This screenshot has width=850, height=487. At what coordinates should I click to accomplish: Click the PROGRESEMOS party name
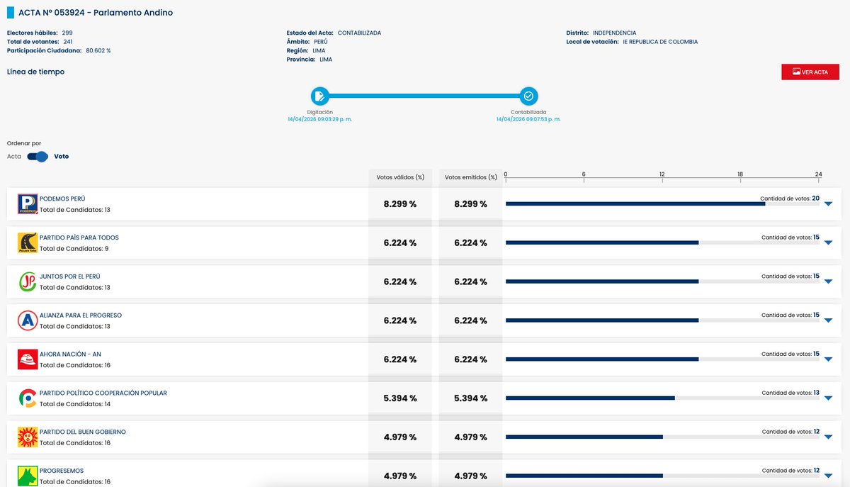(x=62, y=471)
